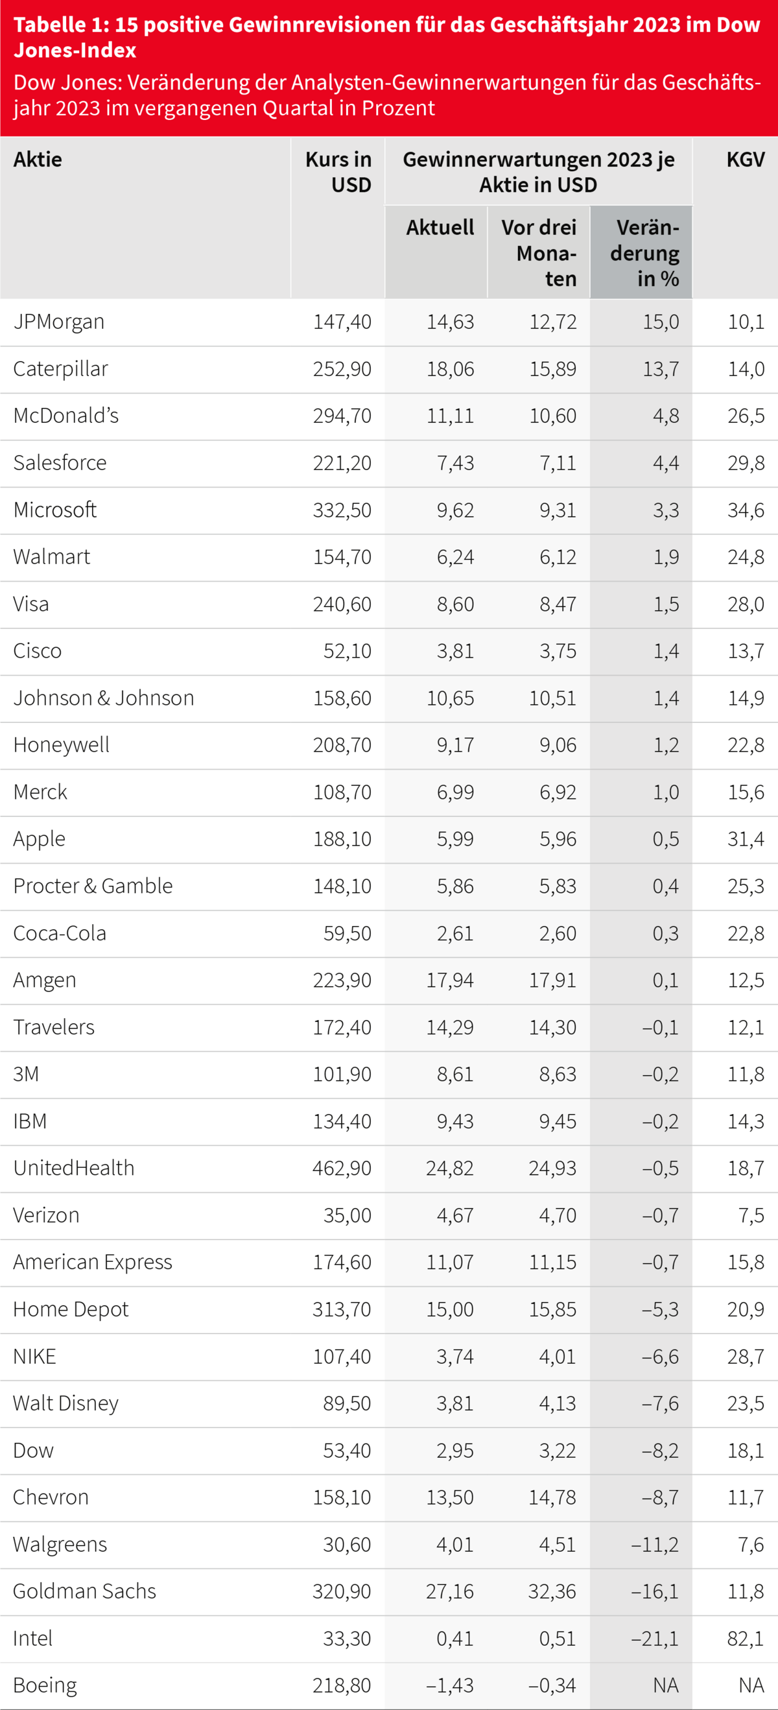Viewport: 778px width, 1710px height.
Task: Click the Aktuell sub-column header
Action: click(440, 228)
